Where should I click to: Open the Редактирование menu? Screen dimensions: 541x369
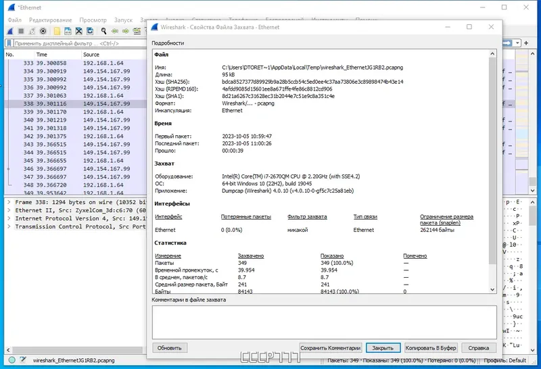pyautogui.click(x=50, y=20)
